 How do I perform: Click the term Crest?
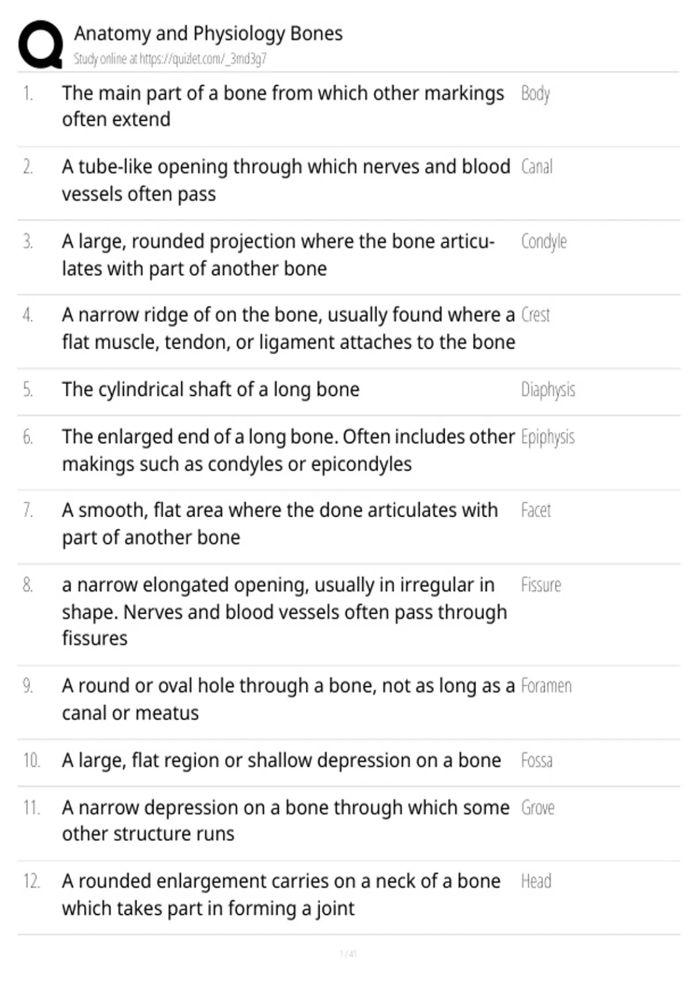535,315
